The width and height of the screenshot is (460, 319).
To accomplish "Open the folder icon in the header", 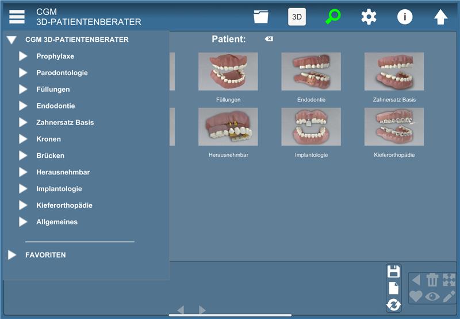I will (261, 17).
